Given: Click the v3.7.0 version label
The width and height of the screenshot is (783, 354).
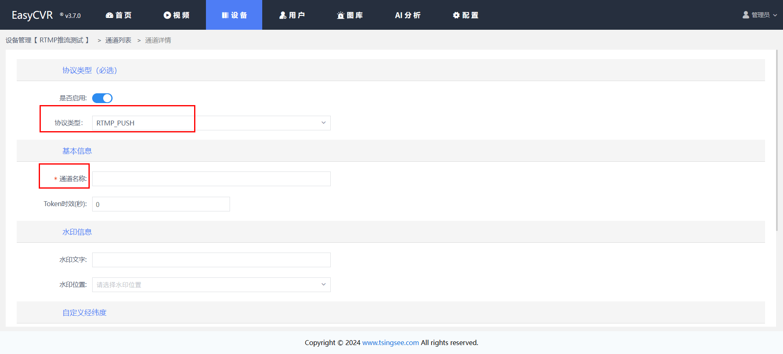Looking at the screenshot, I should 73,15.
